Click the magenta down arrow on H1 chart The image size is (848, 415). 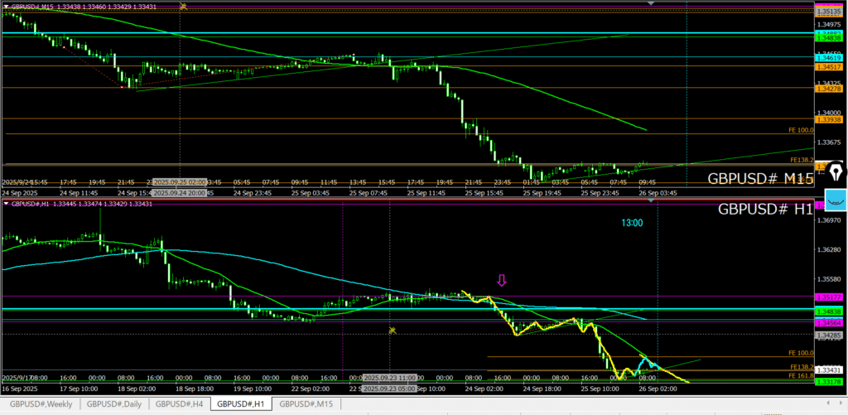point(502,280)
